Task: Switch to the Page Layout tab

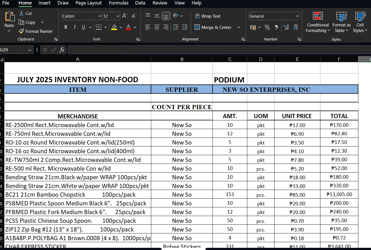Action: tap(89, 3)
